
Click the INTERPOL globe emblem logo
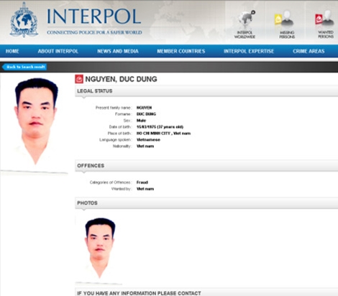tap(24, 20)
